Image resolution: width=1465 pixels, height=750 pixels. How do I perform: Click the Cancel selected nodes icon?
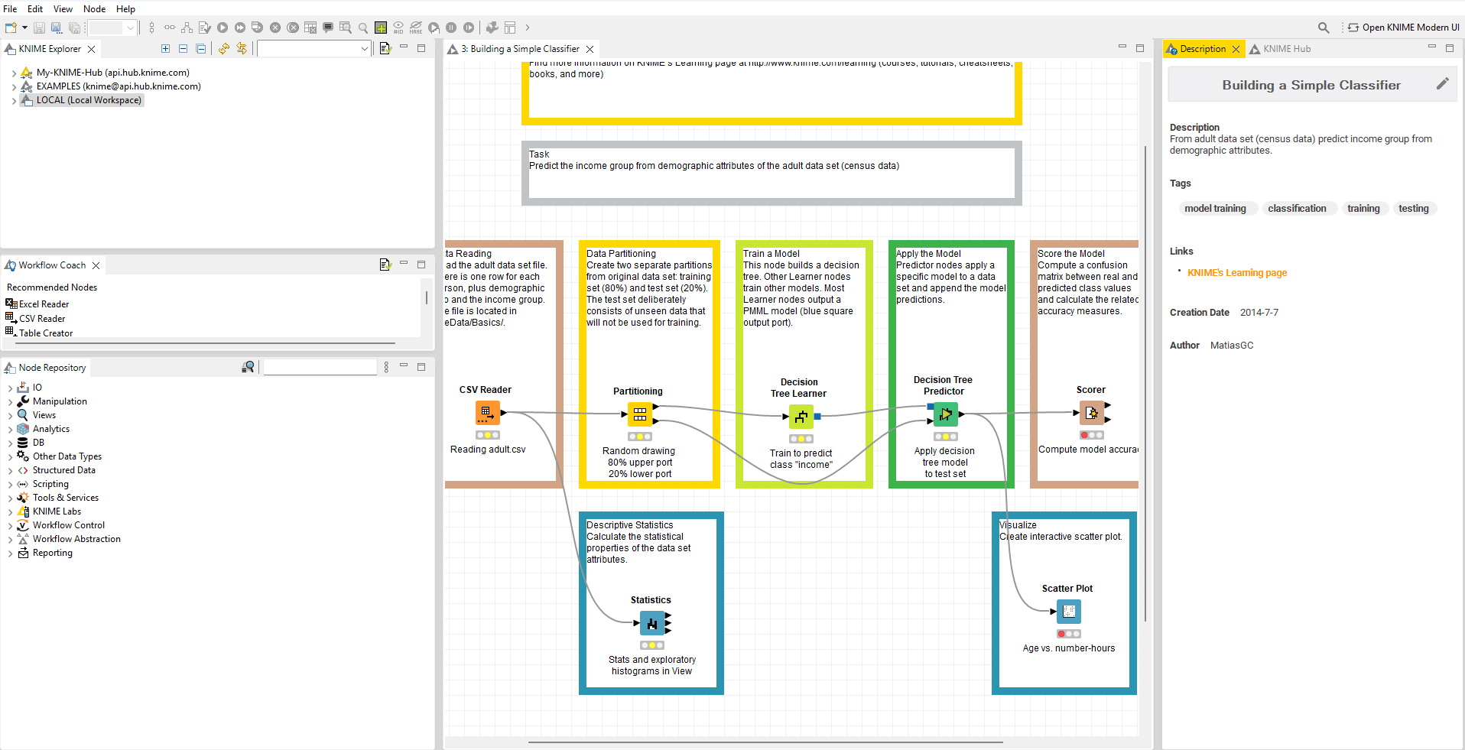275,28
